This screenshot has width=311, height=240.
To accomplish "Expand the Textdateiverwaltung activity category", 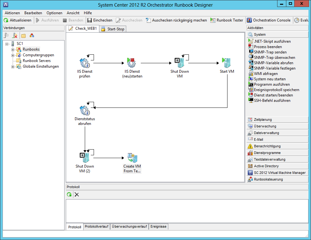I will pos(277,159).
